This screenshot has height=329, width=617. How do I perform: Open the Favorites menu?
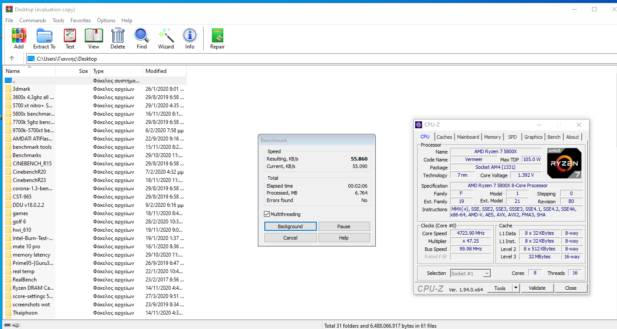click(x=80, y=21)
